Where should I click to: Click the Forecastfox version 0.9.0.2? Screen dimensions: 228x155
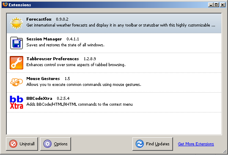[x=62, y=19]
